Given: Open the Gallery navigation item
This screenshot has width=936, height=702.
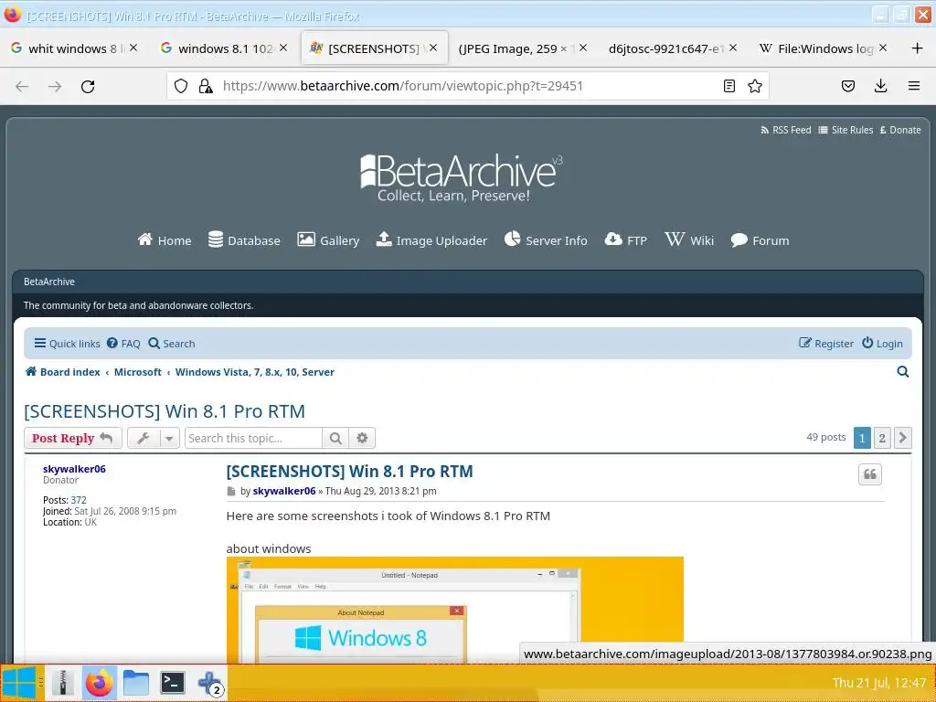Looking at the screenshot, I should click(x=328, y=240).
